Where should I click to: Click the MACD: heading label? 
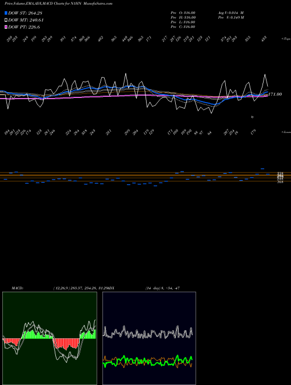click(x=17, y=288)
